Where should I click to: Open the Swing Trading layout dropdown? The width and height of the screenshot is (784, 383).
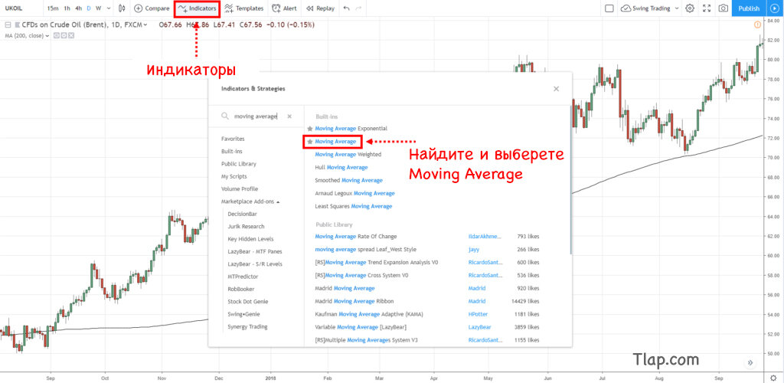(x=677, y=8)
